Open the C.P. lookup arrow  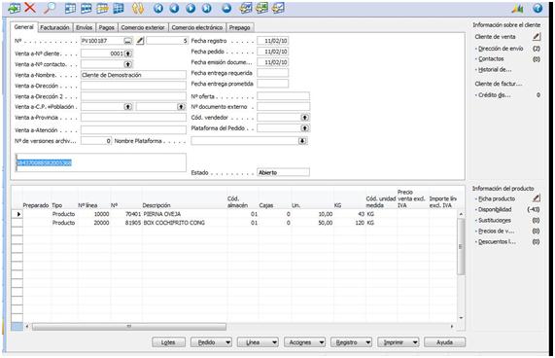(128, 107)
